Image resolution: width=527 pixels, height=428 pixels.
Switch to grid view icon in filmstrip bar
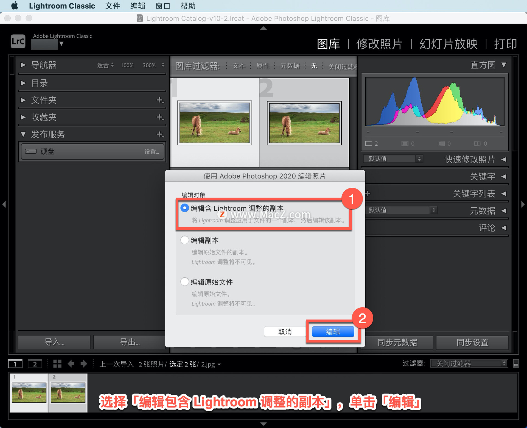coord(57,364)
